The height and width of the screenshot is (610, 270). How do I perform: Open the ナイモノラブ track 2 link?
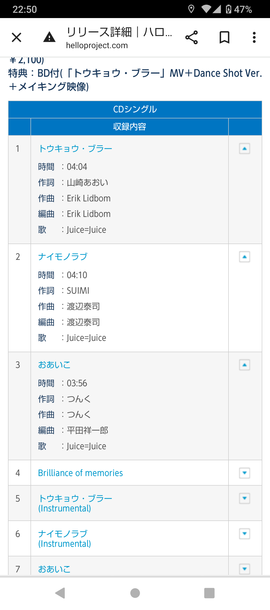pyautogui.click(x=63, y=257)
